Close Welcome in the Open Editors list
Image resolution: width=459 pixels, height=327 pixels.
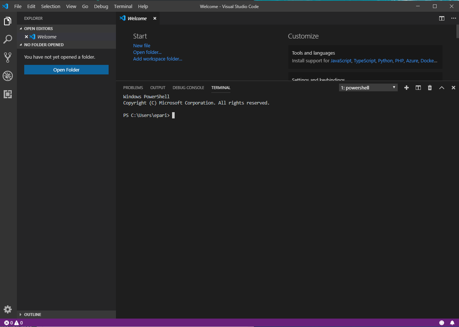[x=26, y=37]
